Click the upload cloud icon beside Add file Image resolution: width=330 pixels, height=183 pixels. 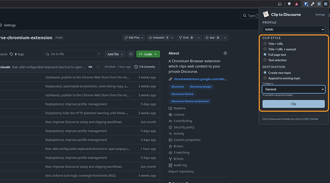[x=131, y=54]
